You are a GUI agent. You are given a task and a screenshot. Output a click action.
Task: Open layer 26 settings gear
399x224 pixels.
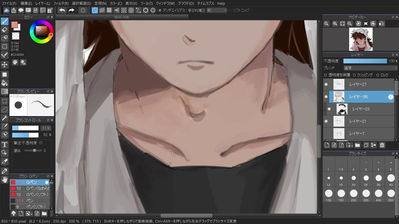390,97
